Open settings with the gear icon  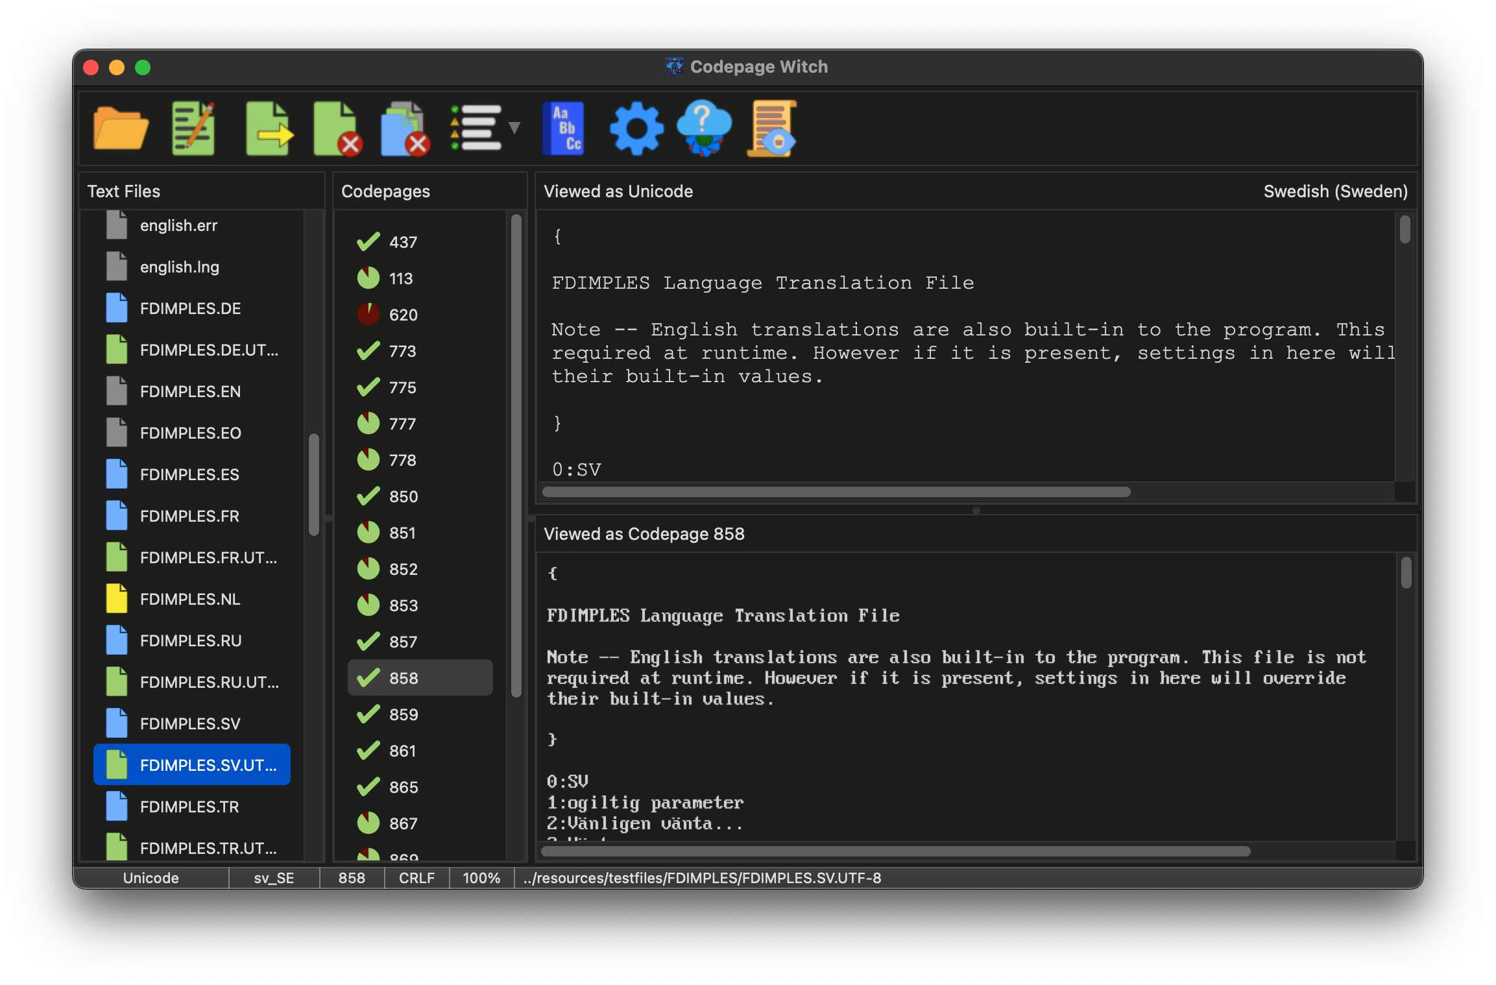(x=636, y=128)
